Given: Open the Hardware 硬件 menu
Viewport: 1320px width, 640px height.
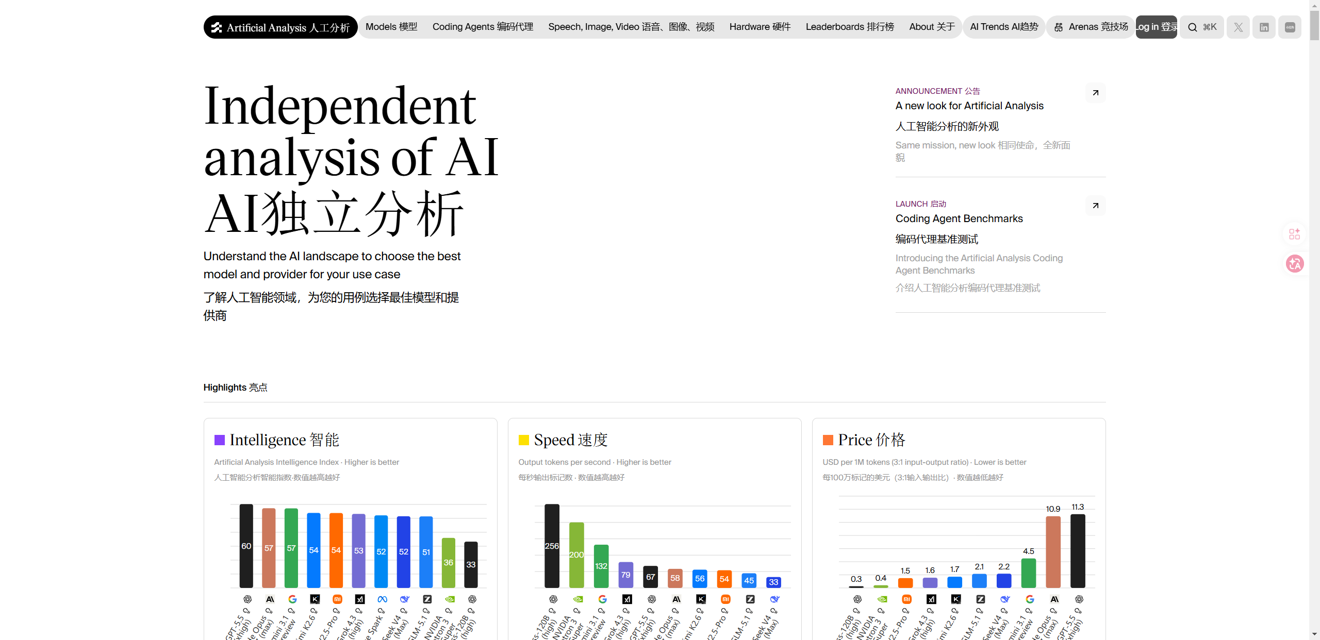Looking at the screenshot, I should (x=760, y=27).
